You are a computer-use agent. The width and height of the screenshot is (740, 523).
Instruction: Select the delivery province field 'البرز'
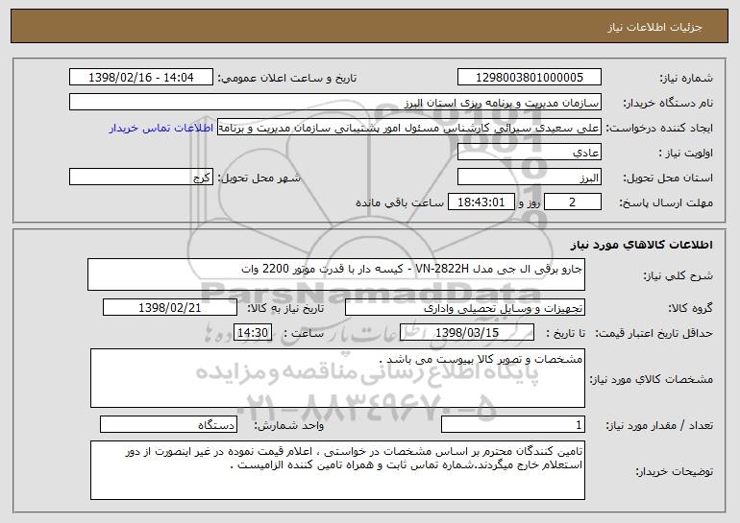(x=529, y=177)
